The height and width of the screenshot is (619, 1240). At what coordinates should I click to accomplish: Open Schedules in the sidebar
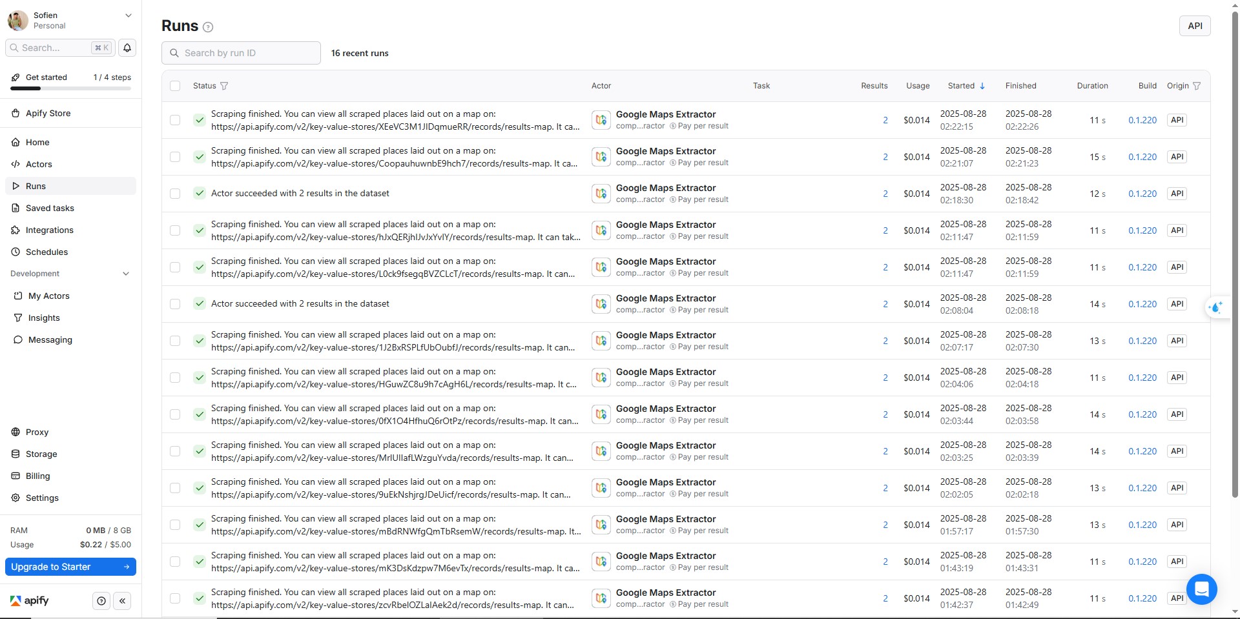[x=70, y=252]
